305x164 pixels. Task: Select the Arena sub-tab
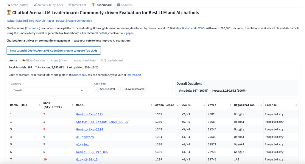pyautogui.click(x=13, y=60)
